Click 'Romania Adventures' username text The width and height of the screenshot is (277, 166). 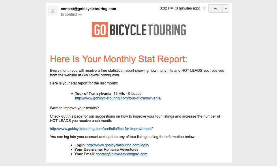coord(121,149)
